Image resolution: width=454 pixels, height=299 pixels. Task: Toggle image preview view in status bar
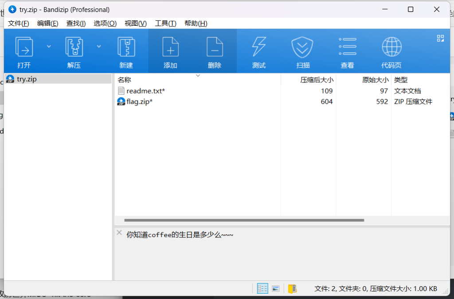click(x=276, y=289)
